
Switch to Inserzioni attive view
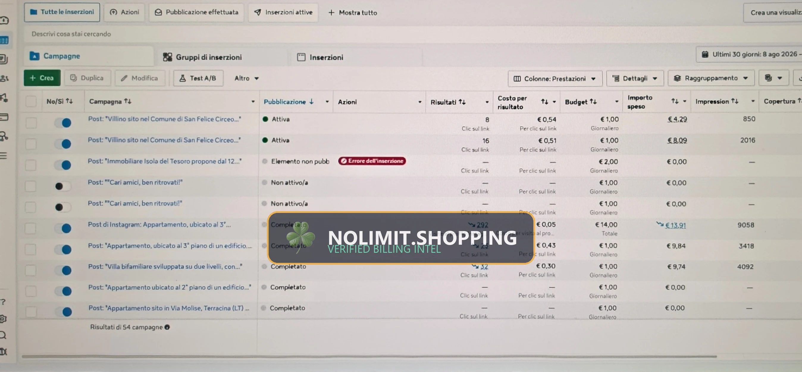click(283, 12)
